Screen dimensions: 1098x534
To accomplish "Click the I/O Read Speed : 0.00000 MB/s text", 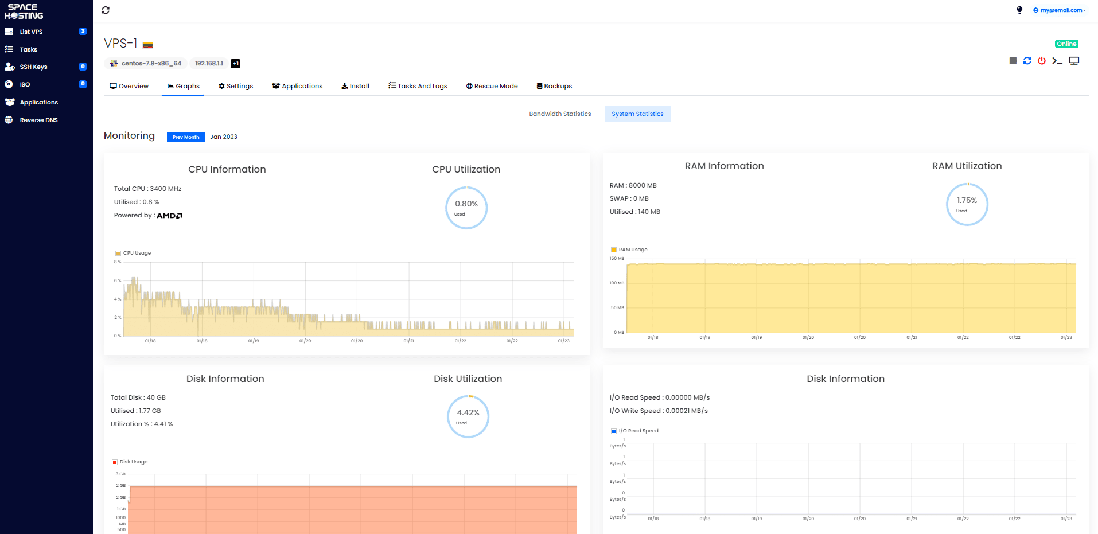I will (x=660, y=397).
